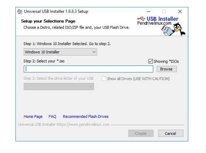Click the 'Choose a Distro, related ISO/ZIP file' text
Screen dimensions: 206x153
pyautogui.click(x=77, y=27)
